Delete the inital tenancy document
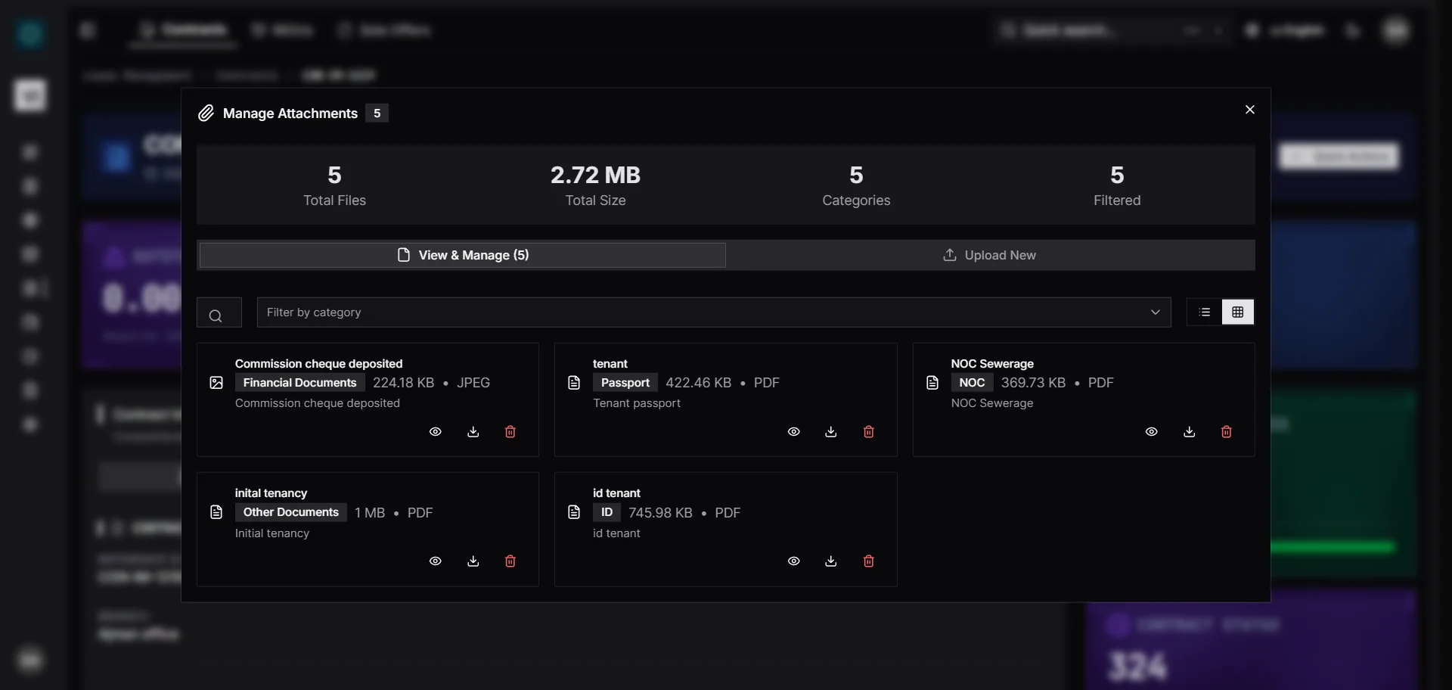 click(510, 561)
